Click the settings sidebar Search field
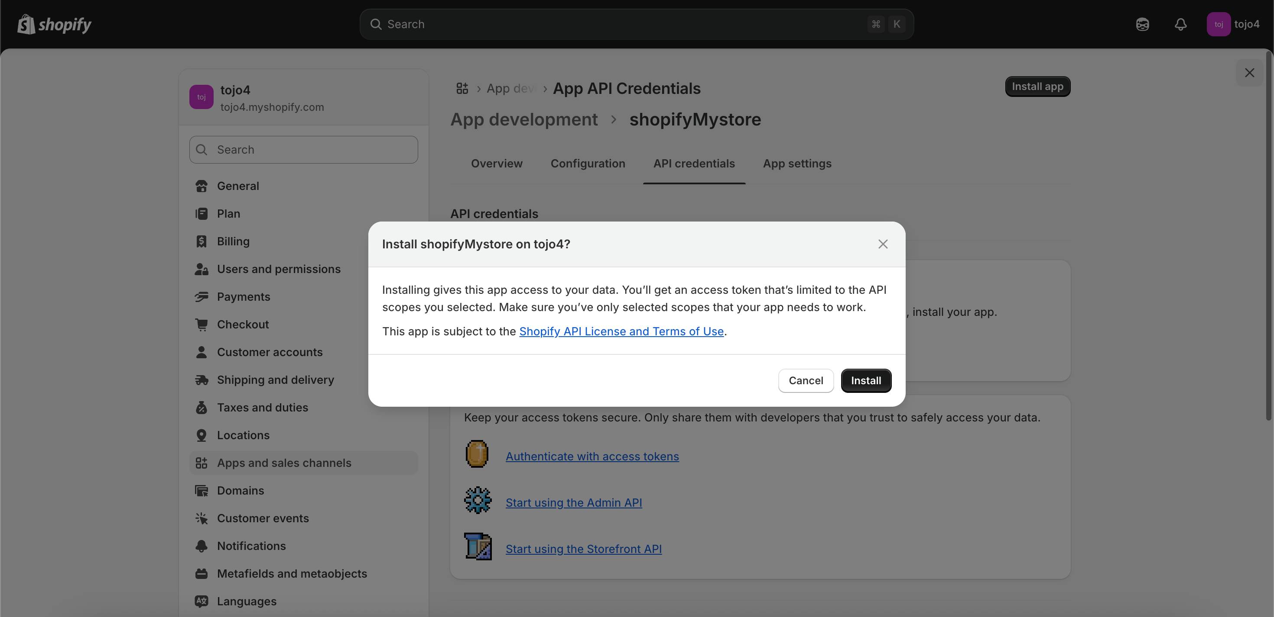Screen dimensions: 1274x617 (303, 150)
